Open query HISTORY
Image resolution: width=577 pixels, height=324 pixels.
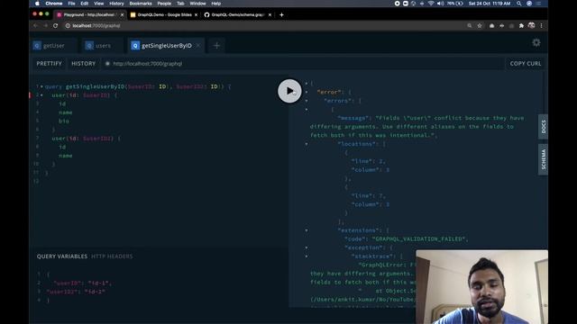pyautogui.click(x=84, y=64)
